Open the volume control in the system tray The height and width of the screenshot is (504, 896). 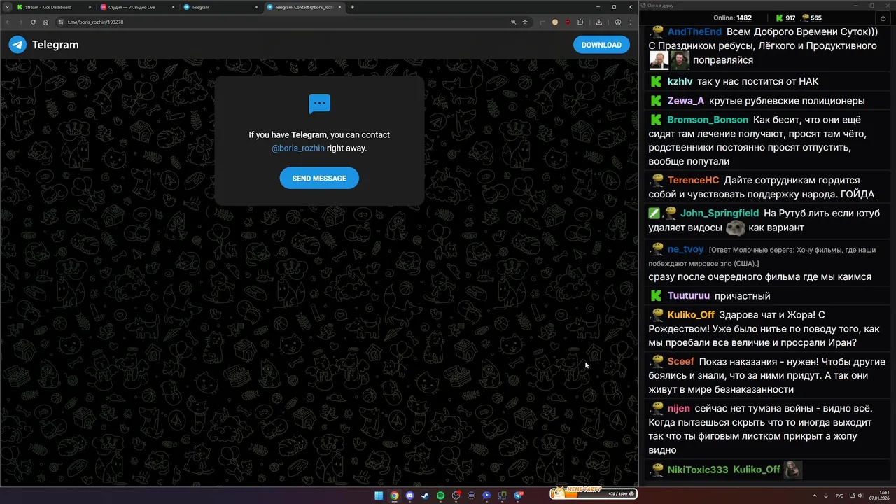(860, 496)
